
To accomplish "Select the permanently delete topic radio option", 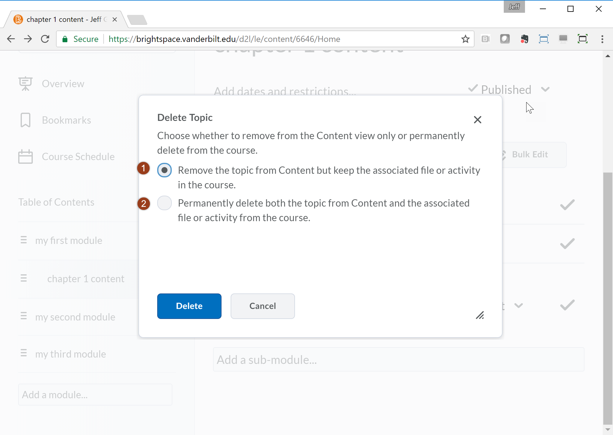I will (x=164, y=203).
